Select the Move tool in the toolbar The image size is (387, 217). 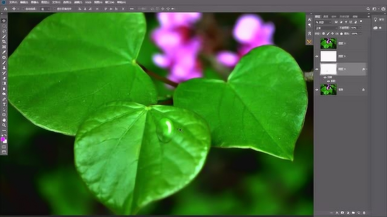tap(4, 20)
